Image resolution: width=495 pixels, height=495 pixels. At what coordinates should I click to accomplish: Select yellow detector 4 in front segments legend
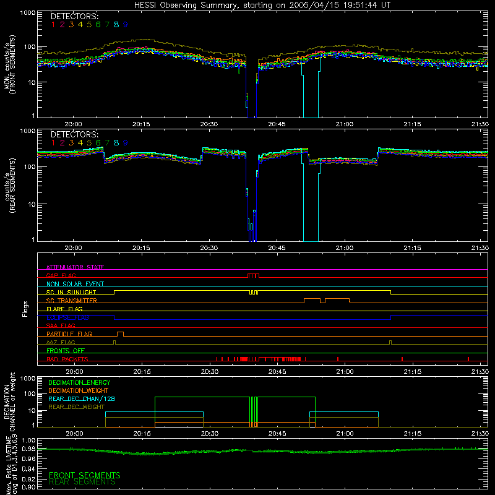click(x=80, y=25)
